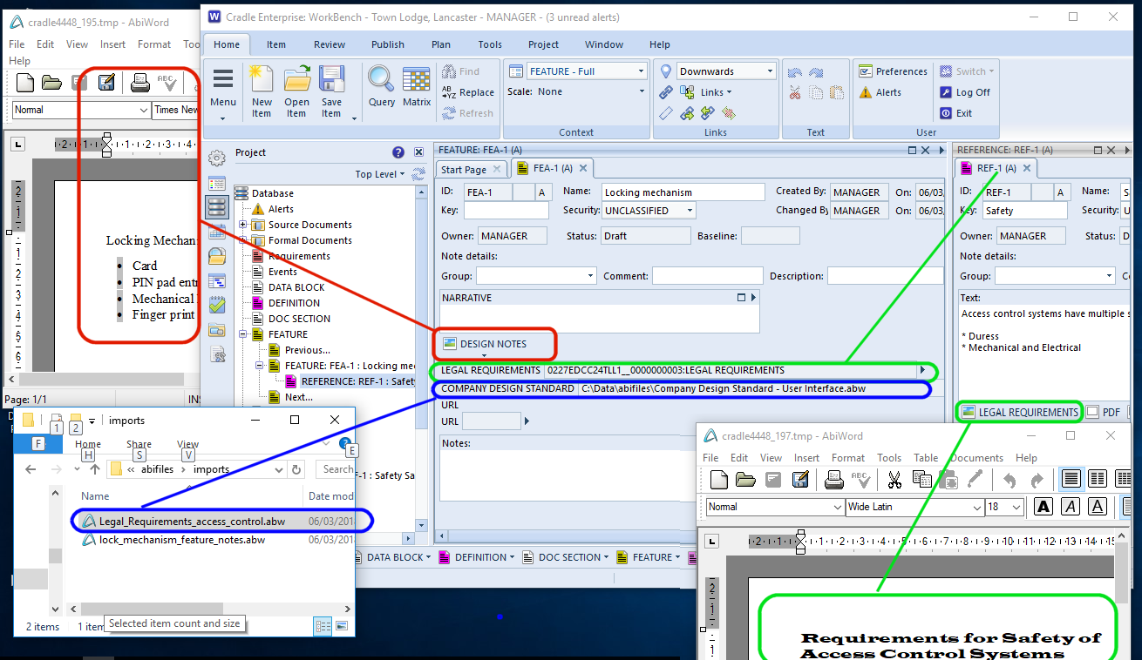
Task: Open the Query tool
Action: pyautogui.click(x=381, y=87)
